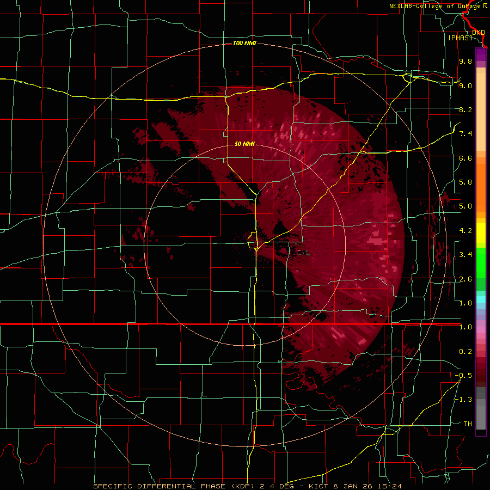Click the 3.4 scale value
Screen dimensions: 490x490
pyautogui.click(x=465, y=255)
